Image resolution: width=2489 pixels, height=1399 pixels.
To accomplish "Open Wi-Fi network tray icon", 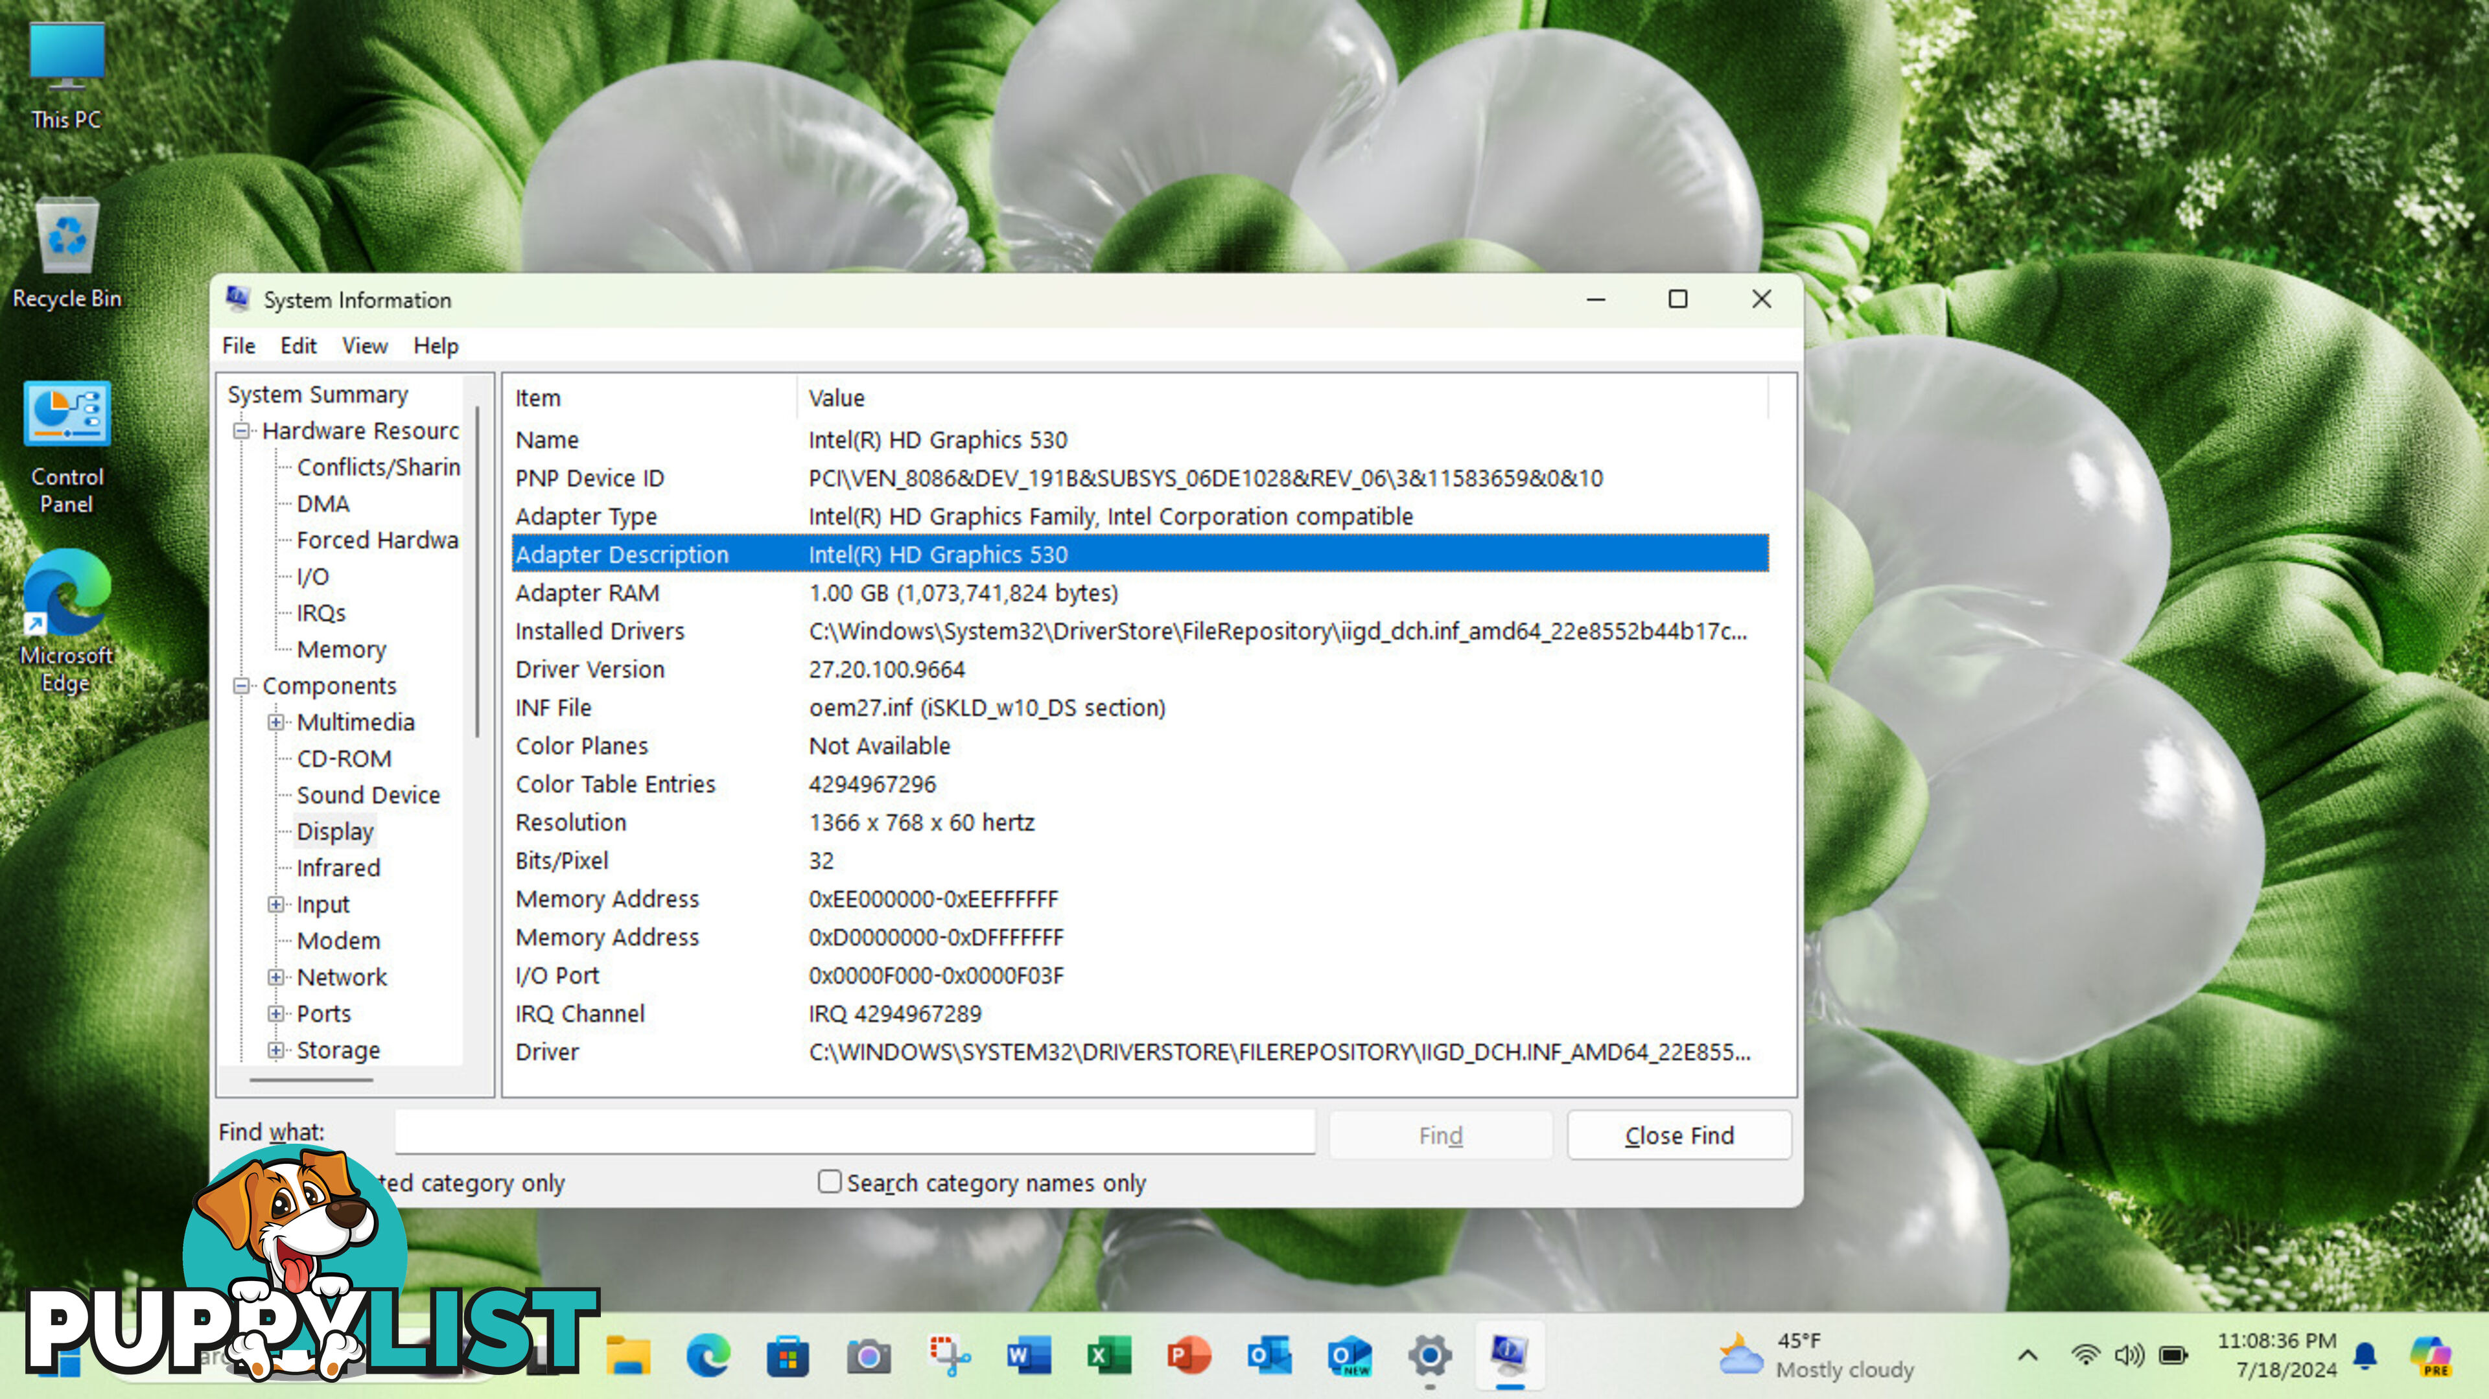I will coord(2086,1354).
